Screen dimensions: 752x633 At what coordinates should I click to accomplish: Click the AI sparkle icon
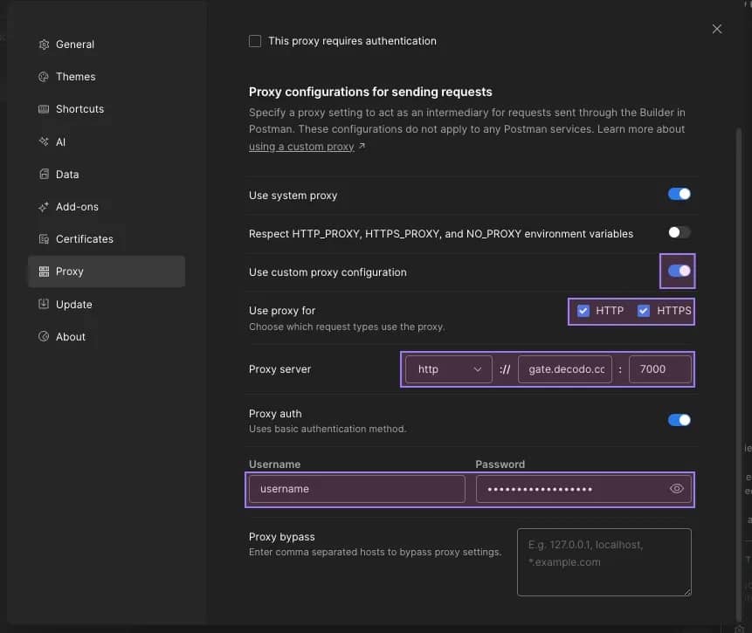tap(44, 141)
